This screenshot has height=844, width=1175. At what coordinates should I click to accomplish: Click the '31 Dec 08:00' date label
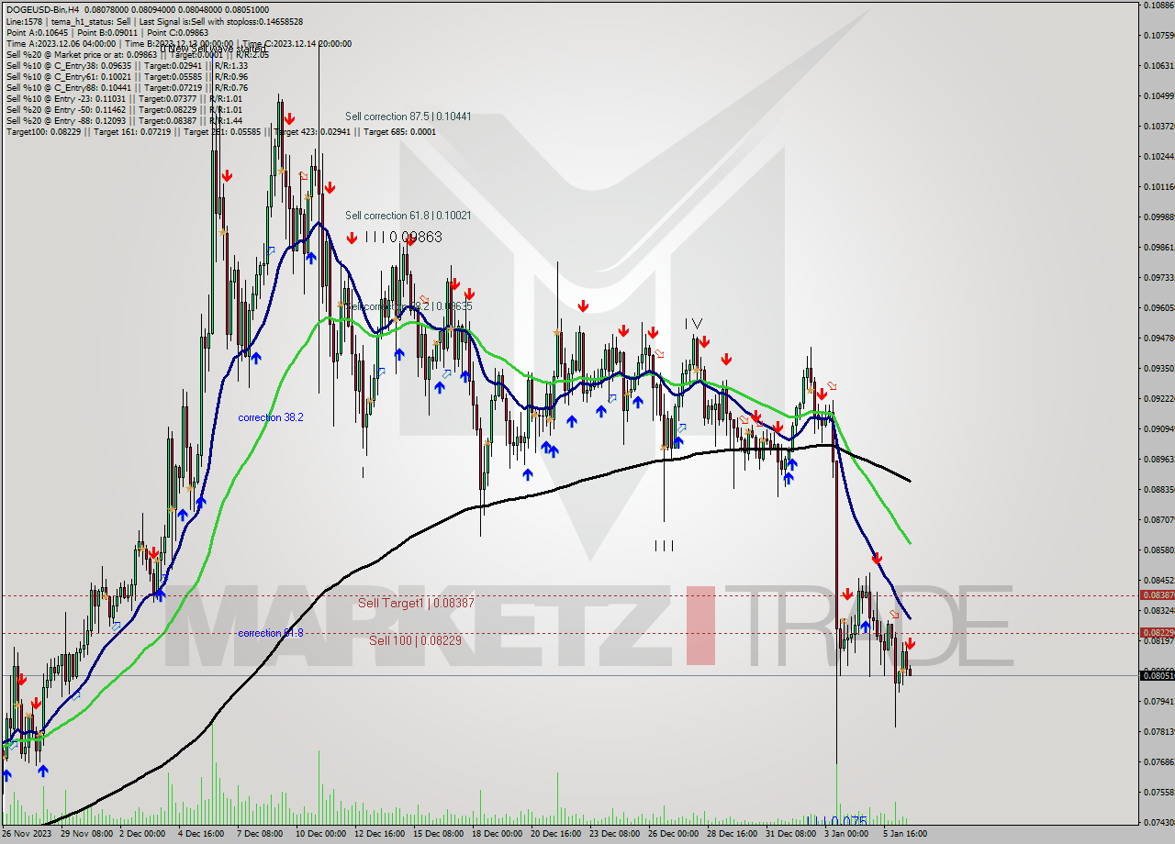tap(790, 834)
